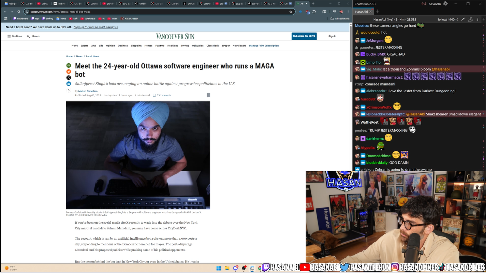Open the browser Extensions puzzle icon
This screenshot has height=273, width=486.
(314, 12)
